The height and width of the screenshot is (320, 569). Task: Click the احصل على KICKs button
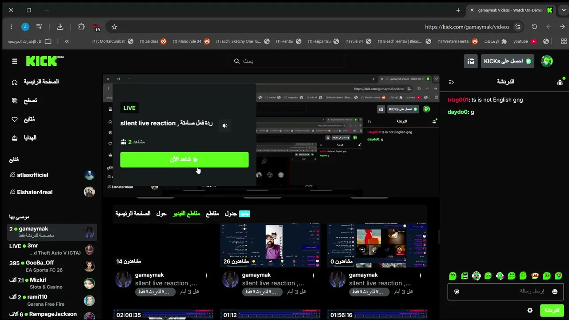pos(507,61)
